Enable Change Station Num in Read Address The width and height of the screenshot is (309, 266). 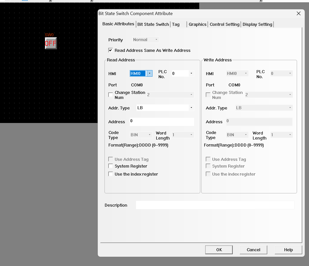(x=110, y=95)
